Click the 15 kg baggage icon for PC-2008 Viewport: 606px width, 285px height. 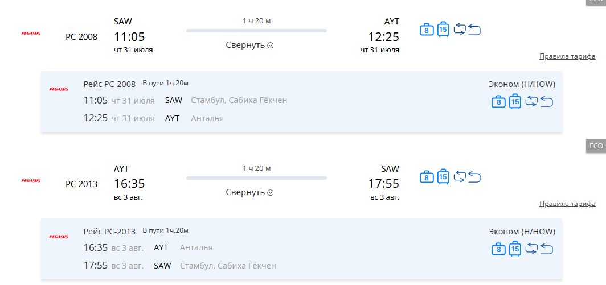tap(443, 29)
